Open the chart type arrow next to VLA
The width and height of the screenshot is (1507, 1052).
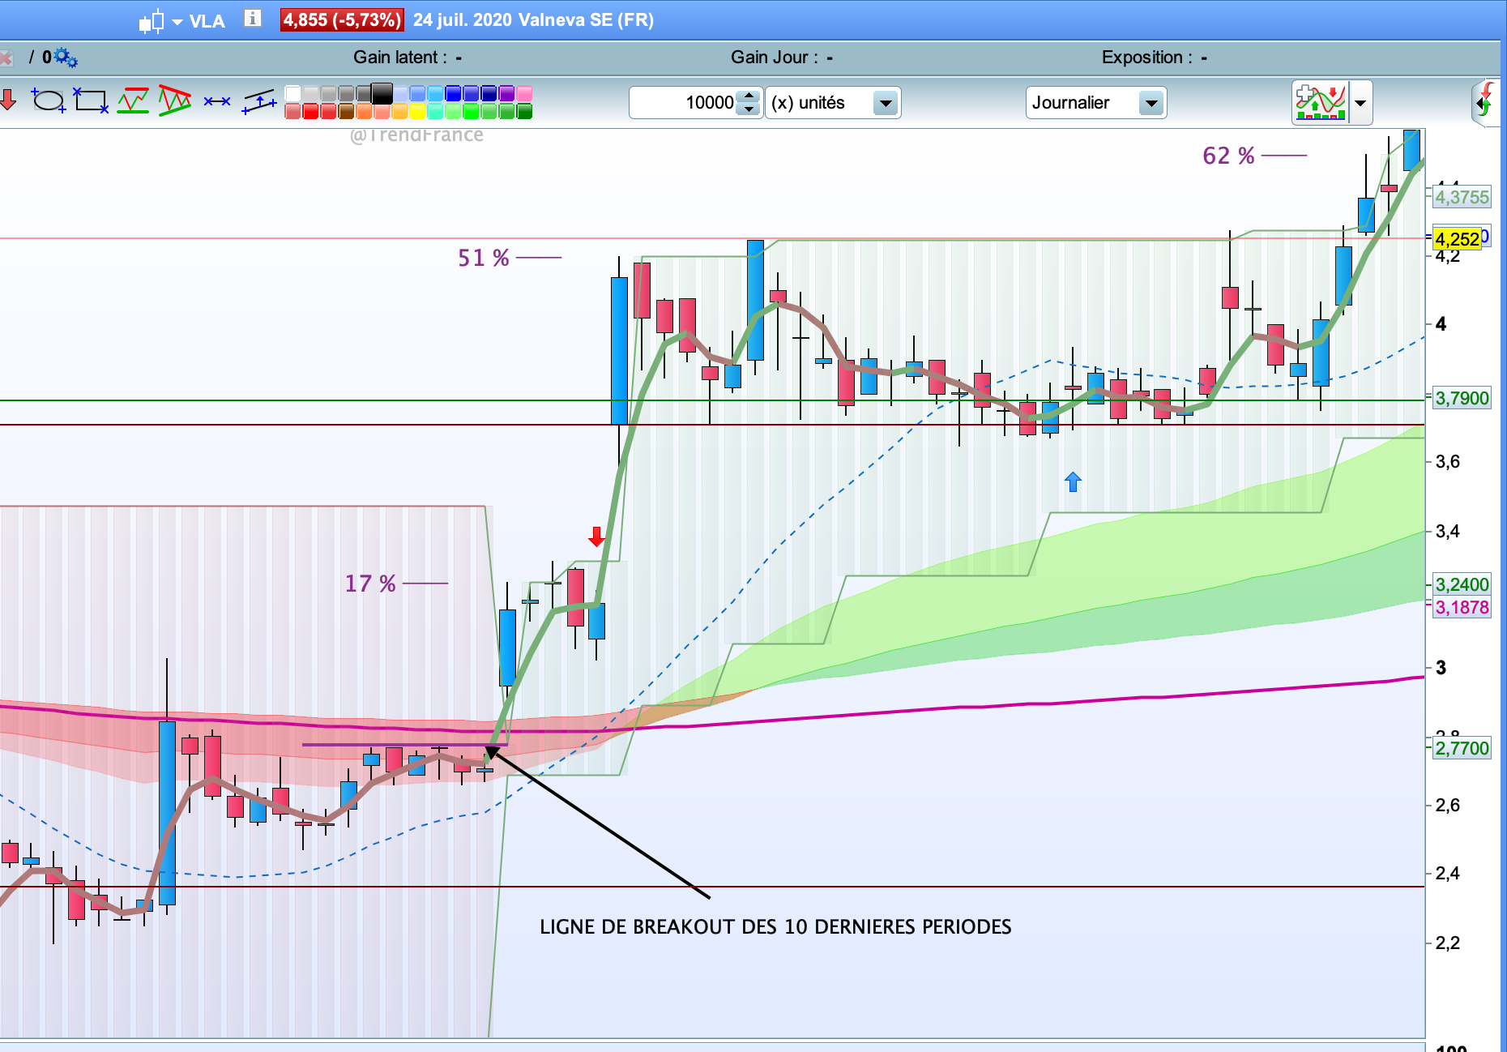pyautogui.click(x=177, y=22)
